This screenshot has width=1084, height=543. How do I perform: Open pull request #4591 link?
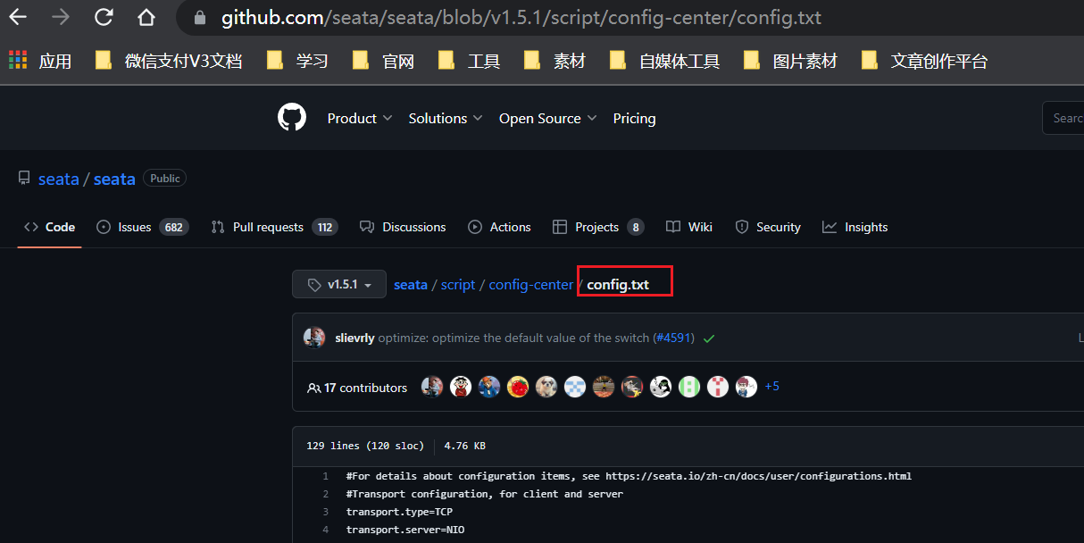pos(673,338)
